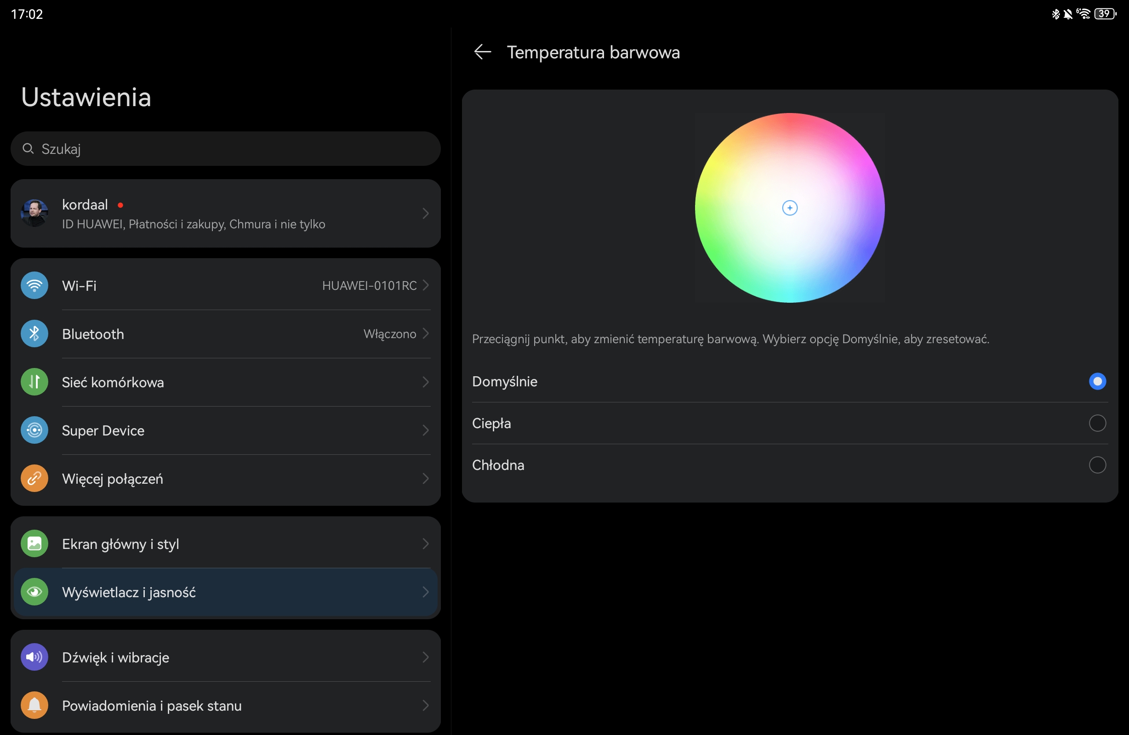This screenshot has height=735, width=1129.
Task: Click the muted bell status icon
Action: coord(1068,14)
